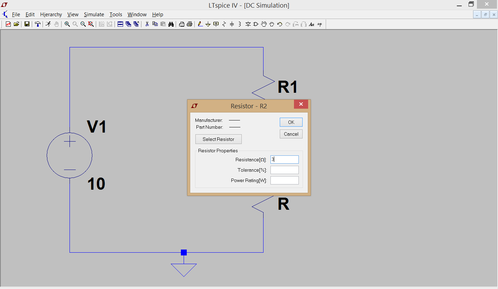Confirm resistor dialog with OK

(x=291, y=122)
